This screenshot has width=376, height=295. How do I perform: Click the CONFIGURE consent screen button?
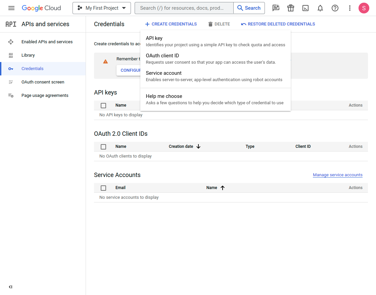[x=129, y=70]
